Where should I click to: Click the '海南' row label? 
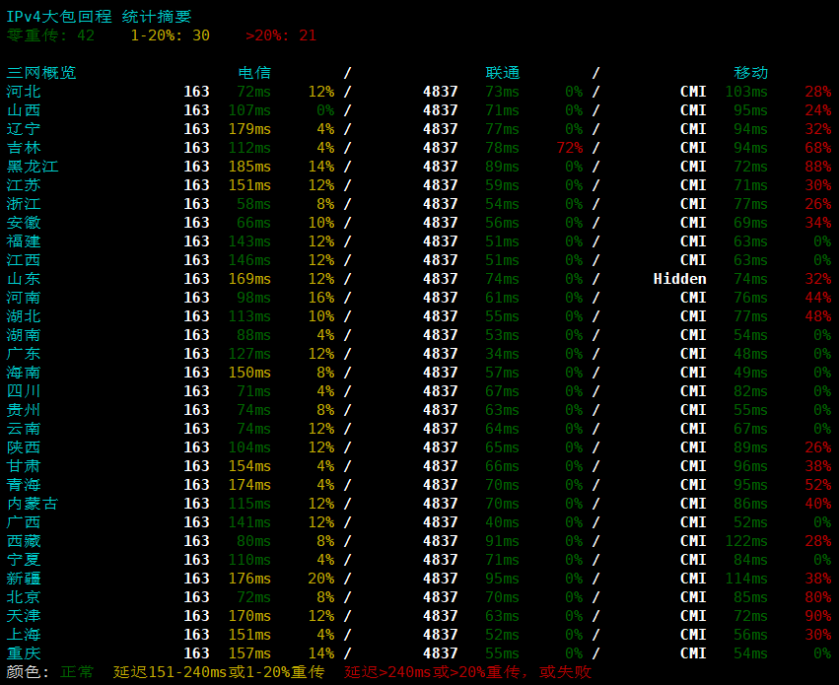(24, 373)
